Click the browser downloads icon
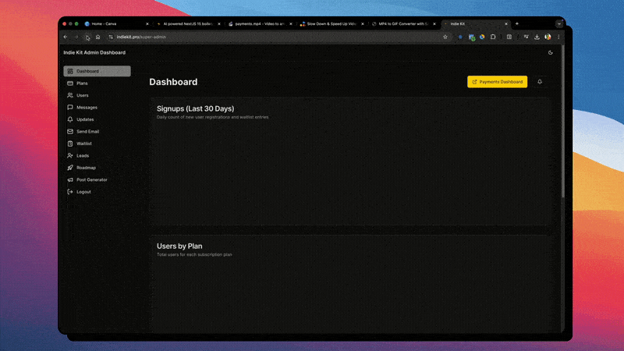Screen dimensions: 624x351 coord(537,37)
